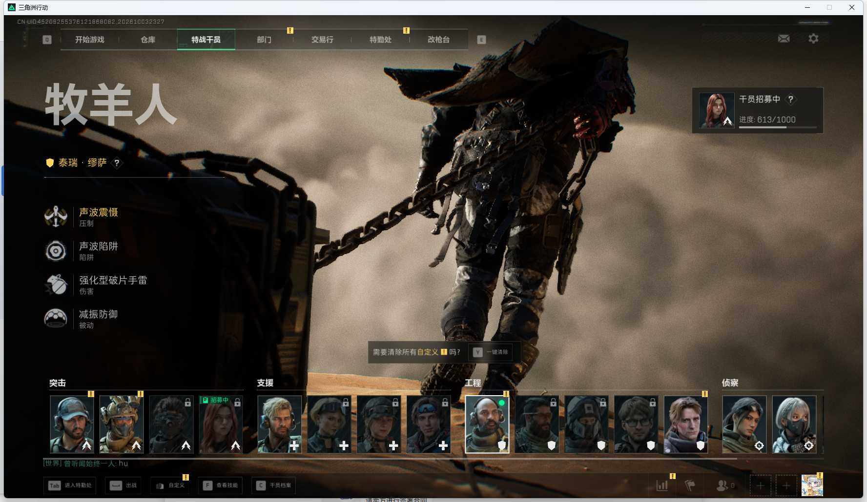Click the 查看技能 button

tap(221, 485)
